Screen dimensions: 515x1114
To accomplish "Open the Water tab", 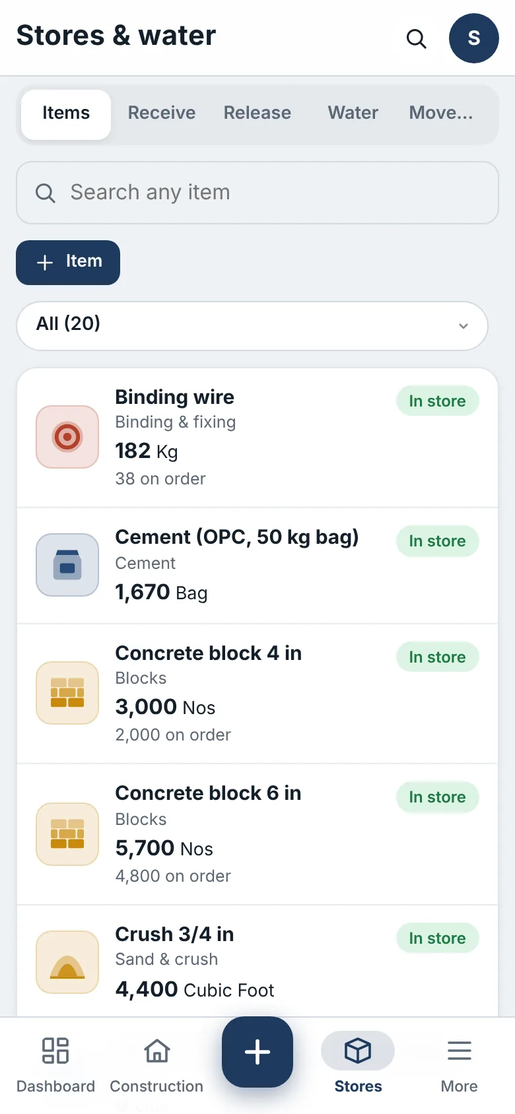I will (353, 113).
